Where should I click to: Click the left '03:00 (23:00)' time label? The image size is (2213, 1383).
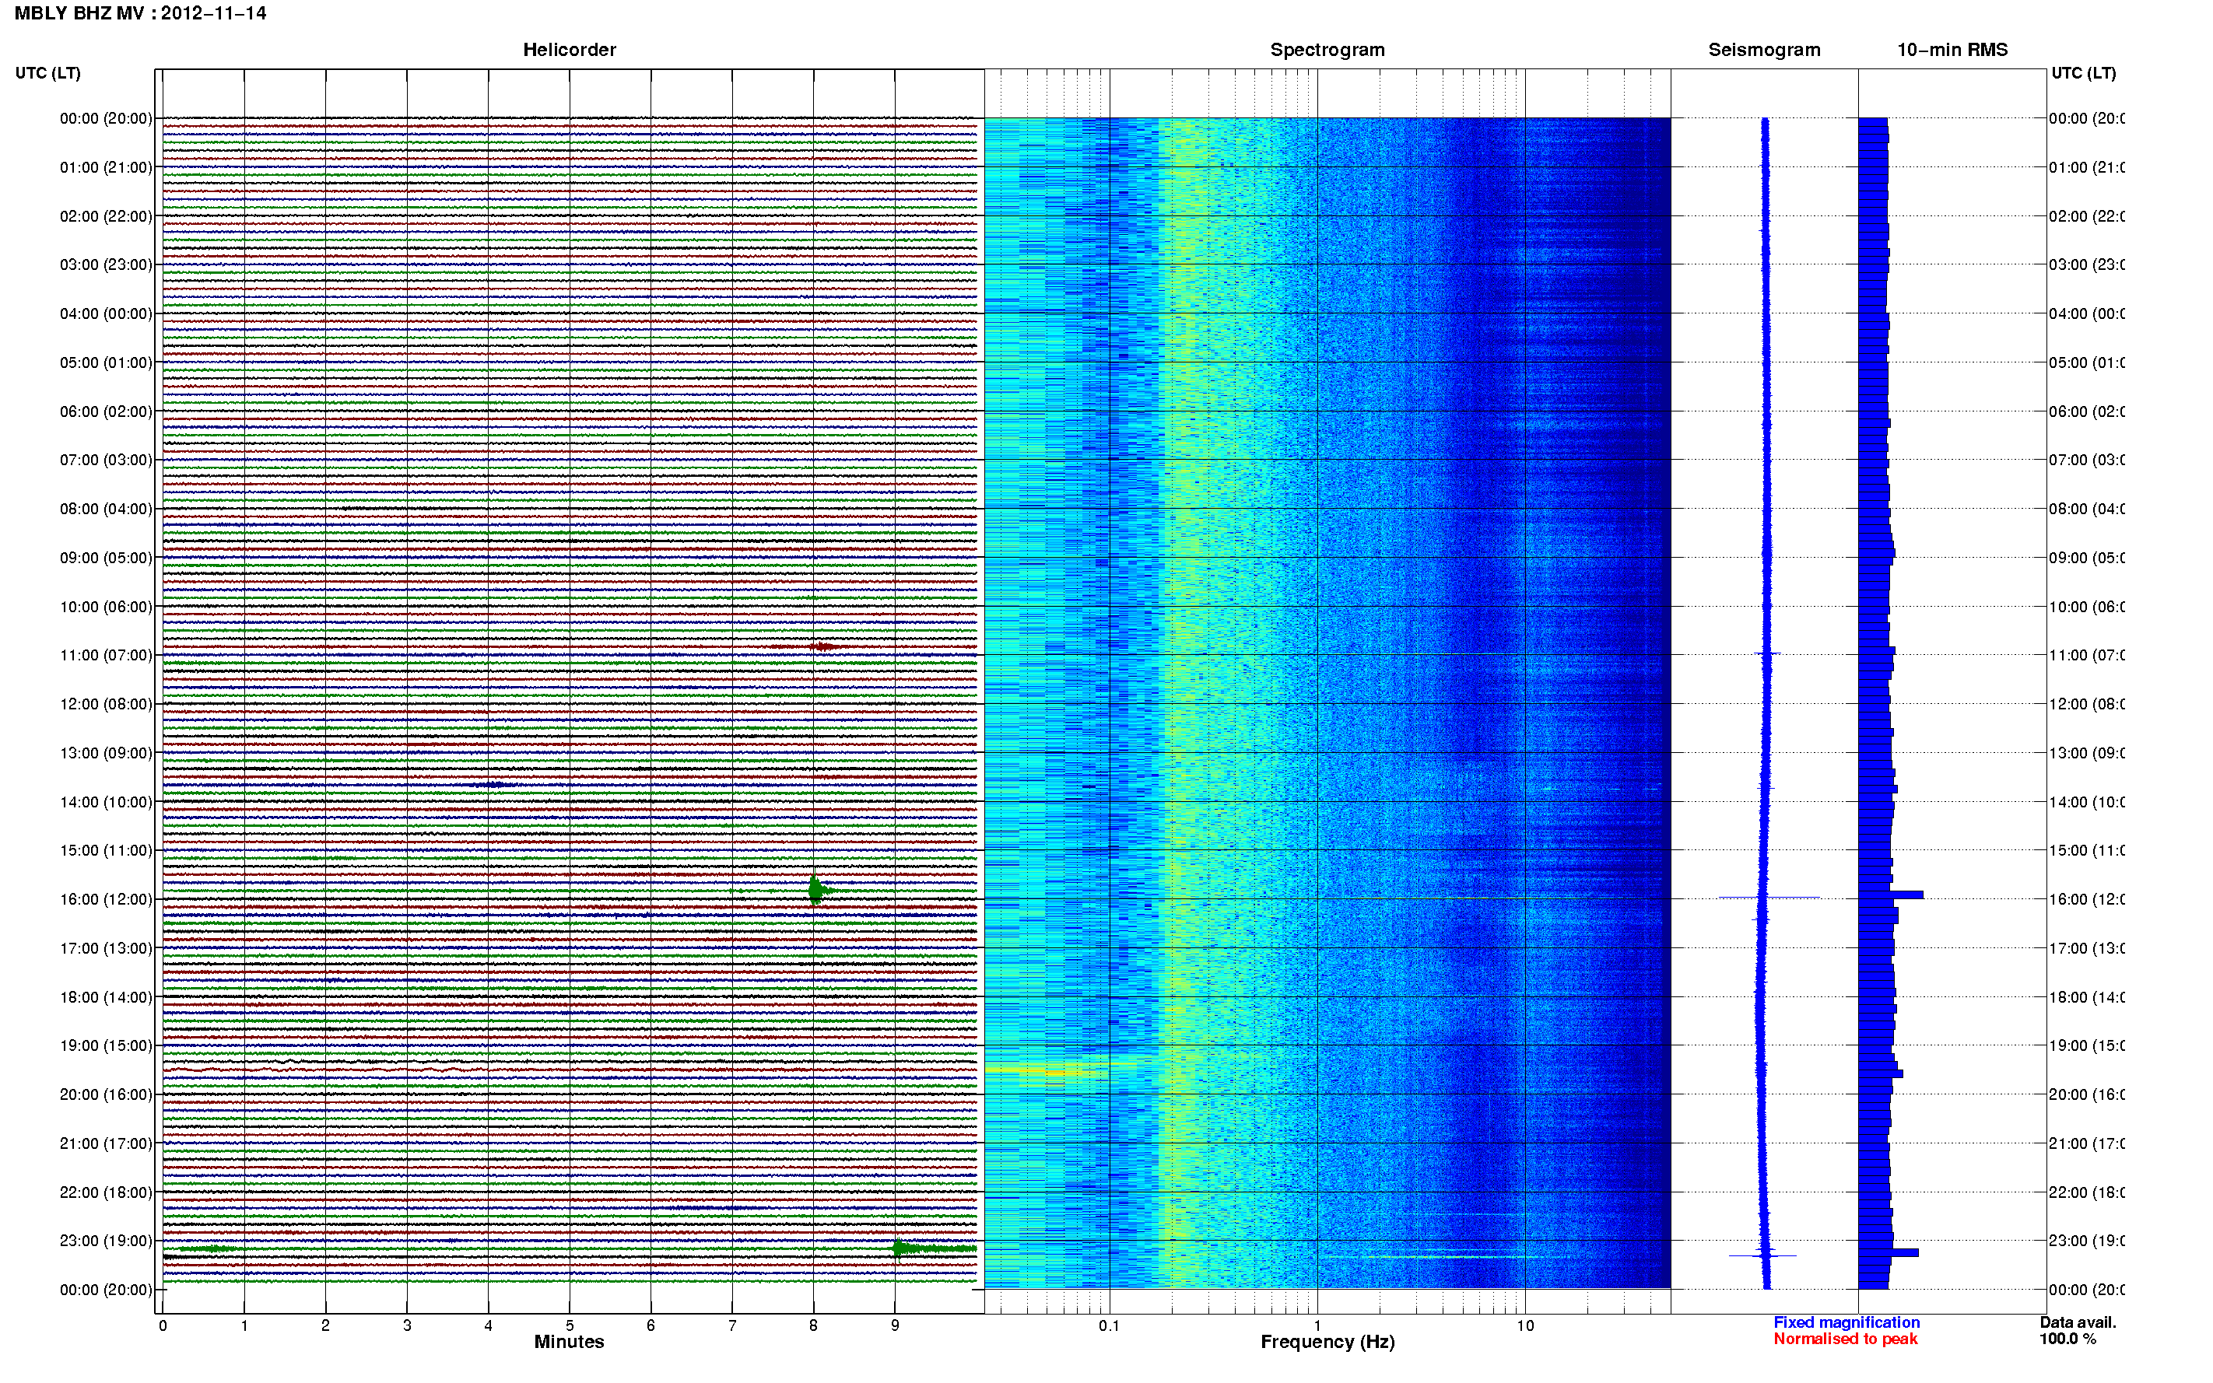106,264
